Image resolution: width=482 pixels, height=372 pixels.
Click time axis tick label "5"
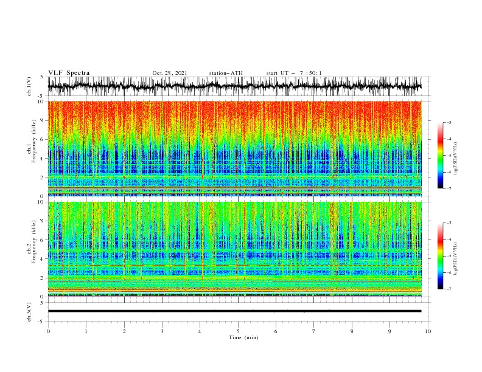pos(238,331)
